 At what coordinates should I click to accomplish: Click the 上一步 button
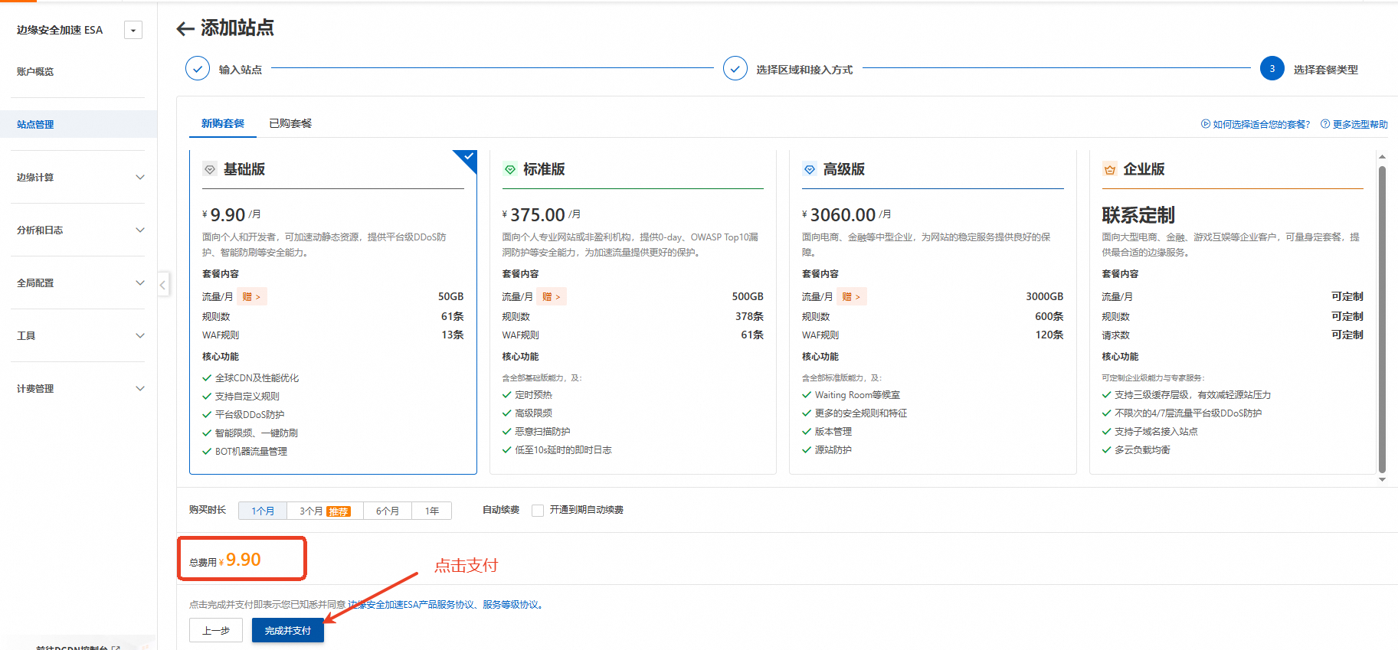[x=216, y=630]
